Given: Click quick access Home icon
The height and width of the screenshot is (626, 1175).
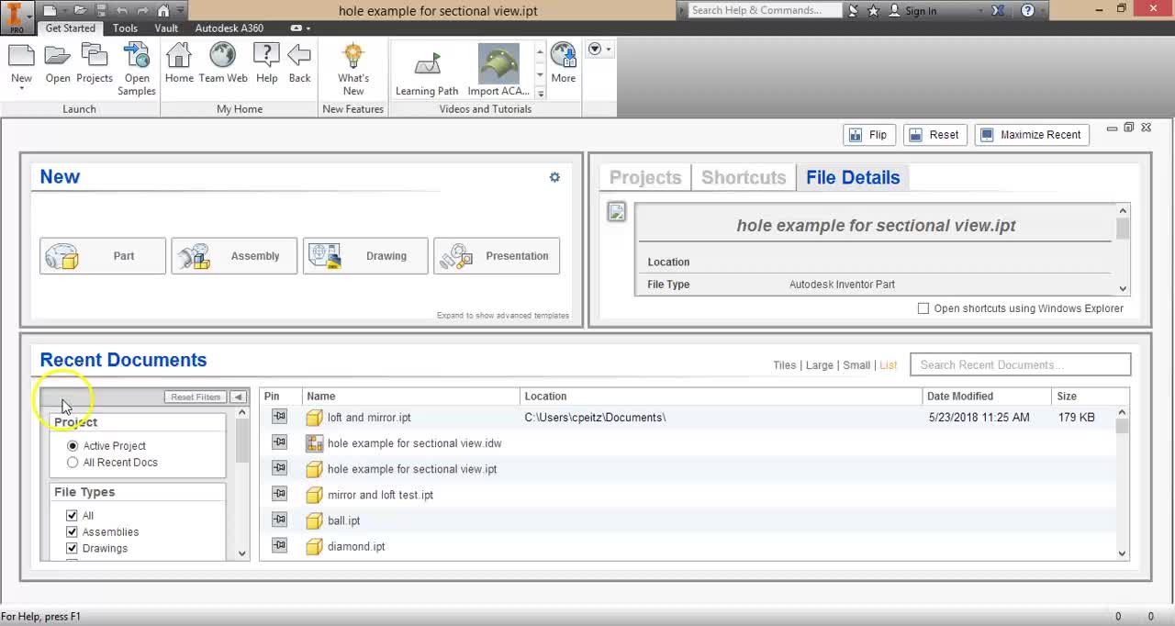Looking at the screenshot, I should click(163, 11).
